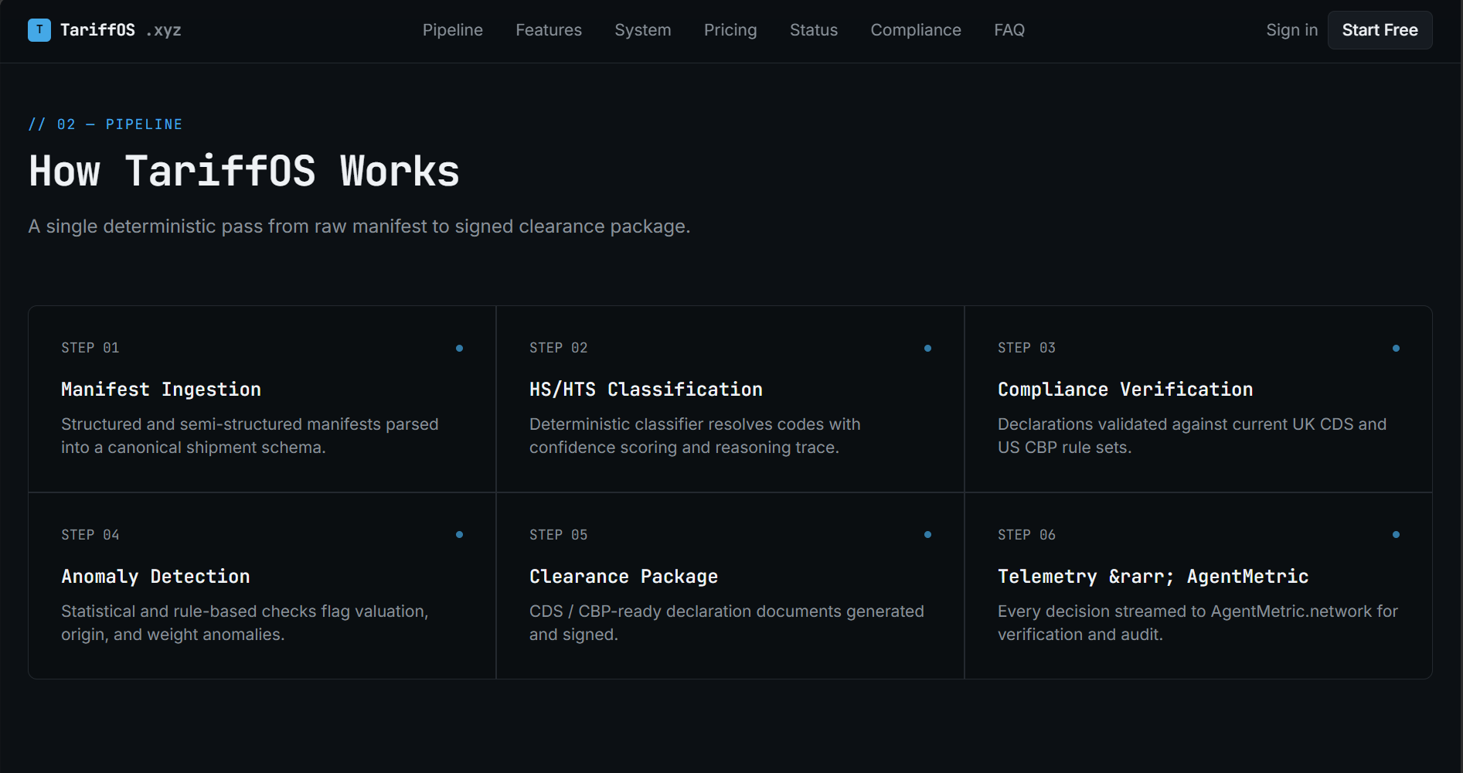
Task: Select the Anomaly Detection heading
Action: tap(155, 577)
